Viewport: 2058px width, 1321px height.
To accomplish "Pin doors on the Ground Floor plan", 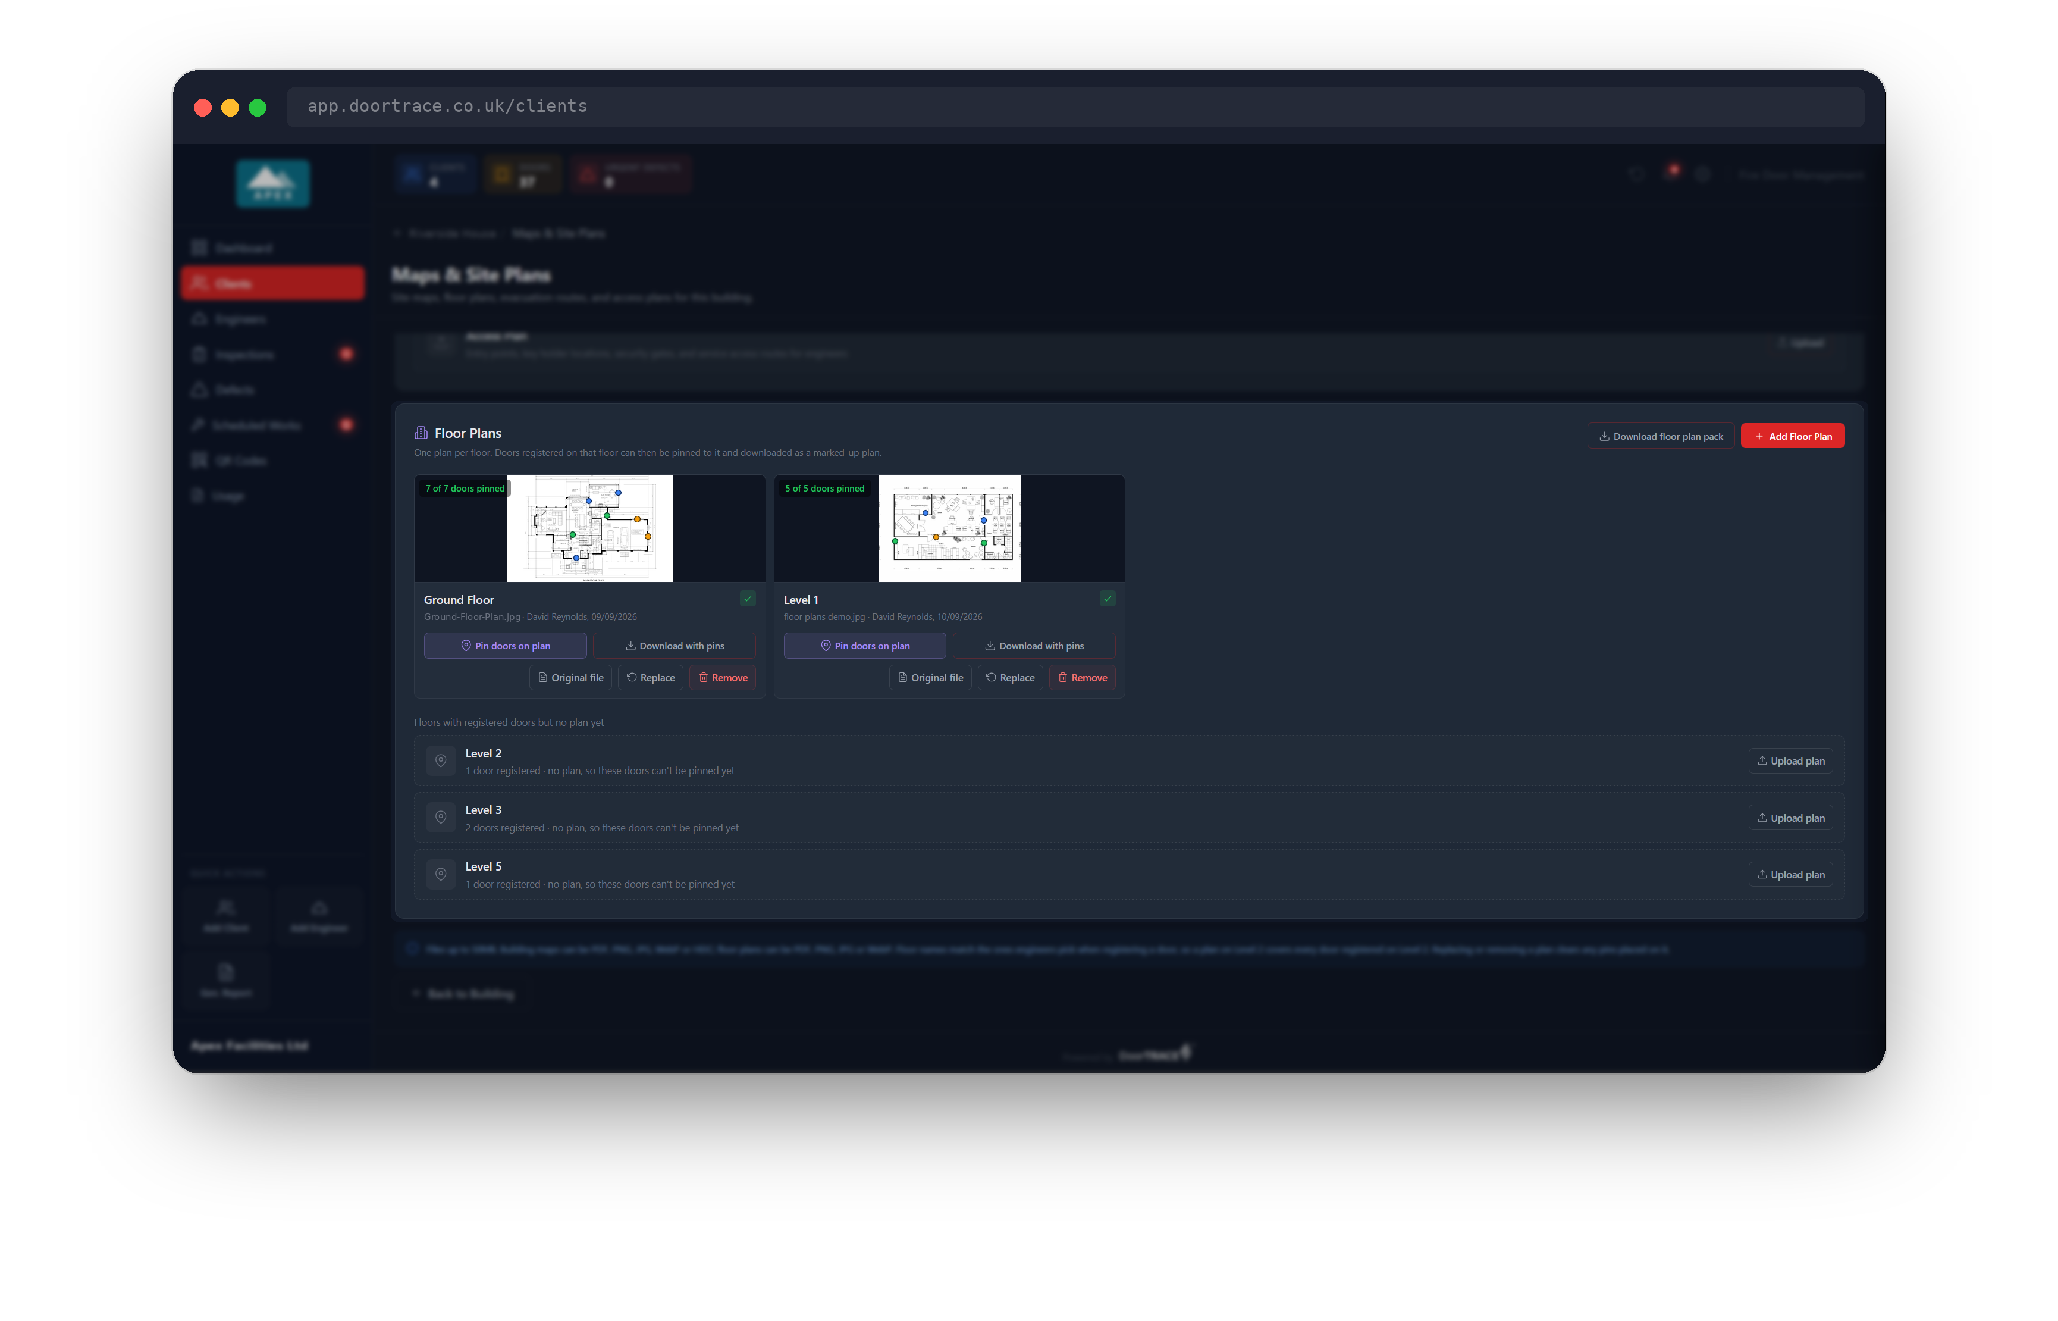I will point(505,646).
